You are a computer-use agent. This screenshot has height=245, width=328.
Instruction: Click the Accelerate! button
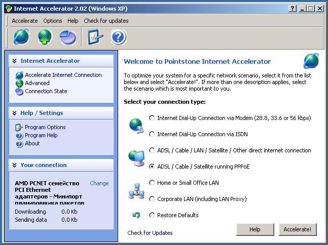point(298,229)
